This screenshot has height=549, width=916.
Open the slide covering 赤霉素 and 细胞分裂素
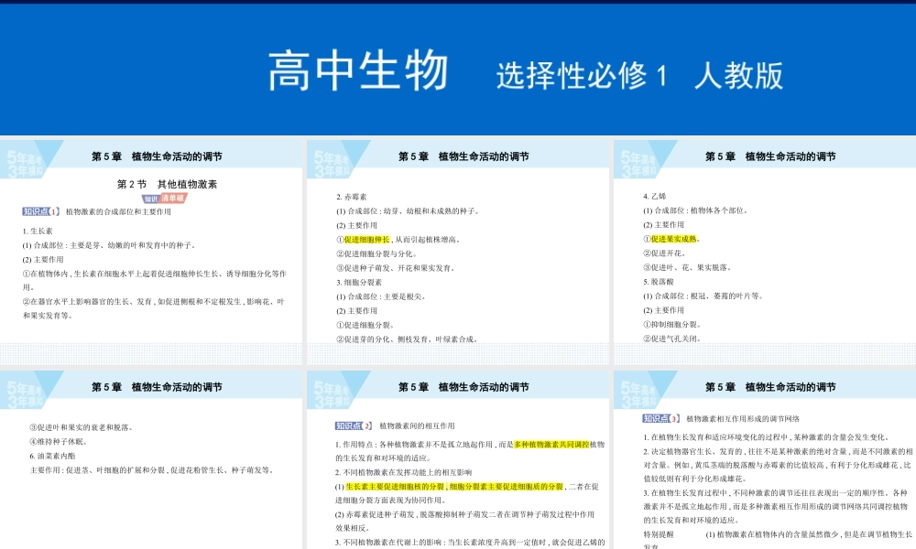(x=458, y=252)
